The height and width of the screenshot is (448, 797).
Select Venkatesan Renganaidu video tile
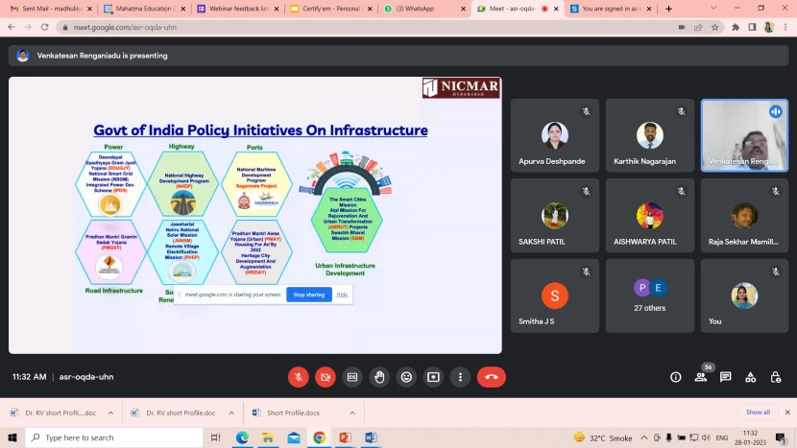coord(744,135)
